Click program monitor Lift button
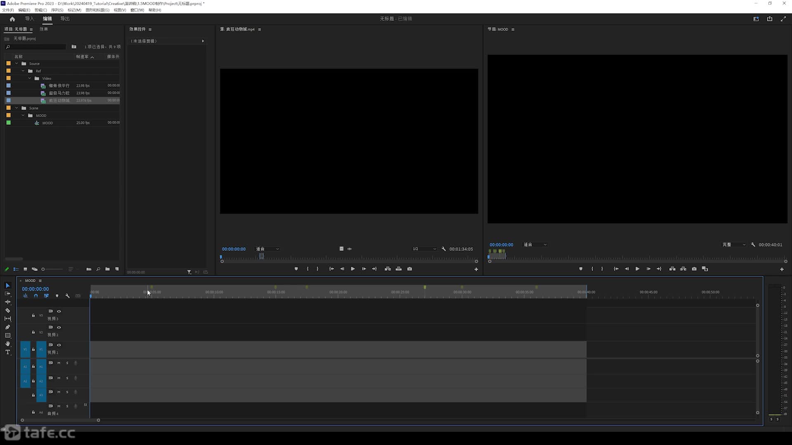Screen dimensions: 792x445 pyautogui.click(x=672, y=269)
